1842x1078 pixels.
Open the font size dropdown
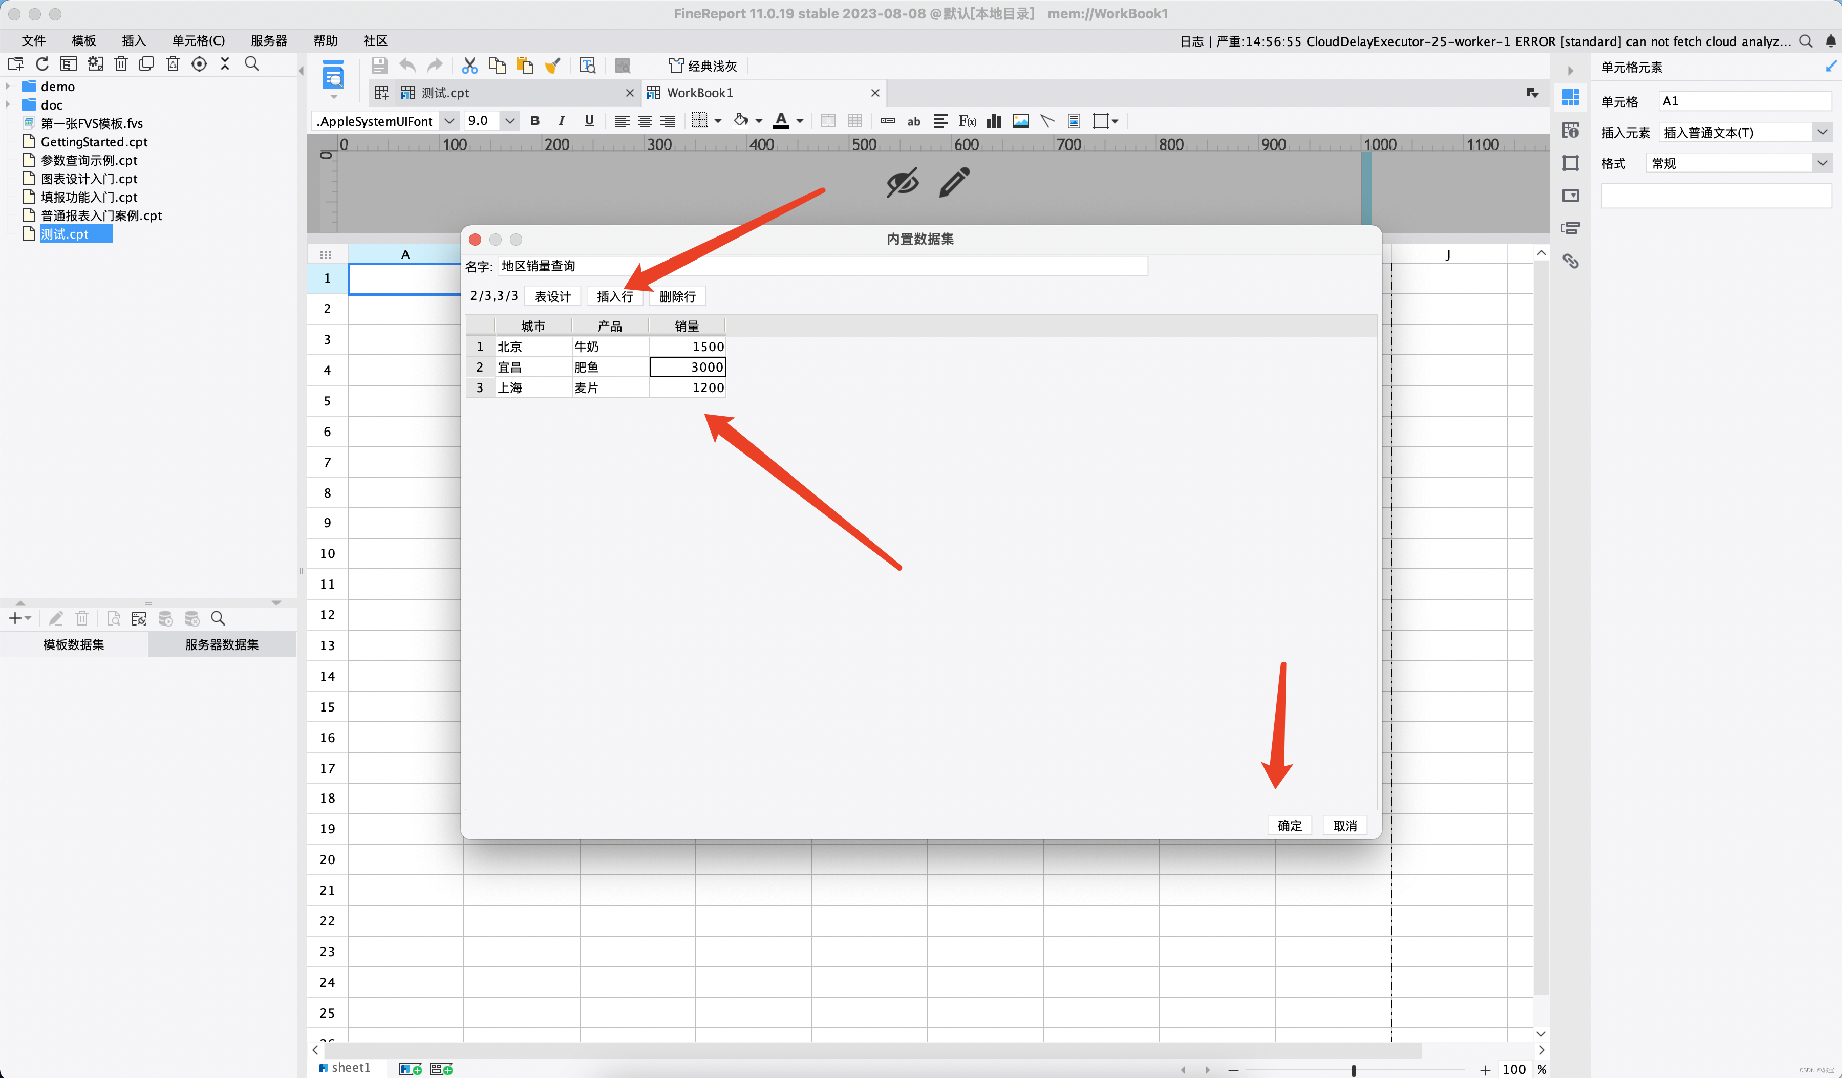(x=509, y=121)
